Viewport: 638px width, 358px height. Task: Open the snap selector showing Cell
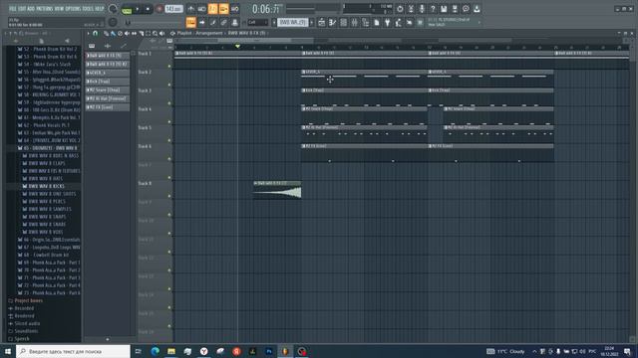tap(257, 22)
